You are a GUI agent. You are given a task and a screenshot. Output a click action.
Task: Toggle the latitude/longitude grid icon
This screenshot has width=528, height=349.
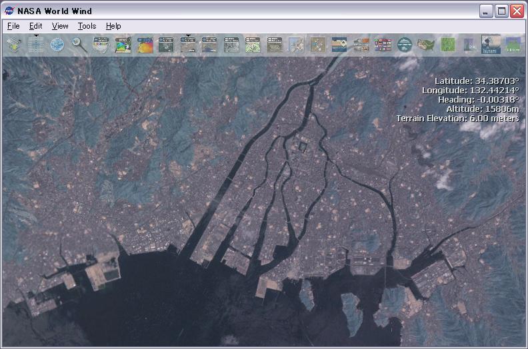(35, 45)
